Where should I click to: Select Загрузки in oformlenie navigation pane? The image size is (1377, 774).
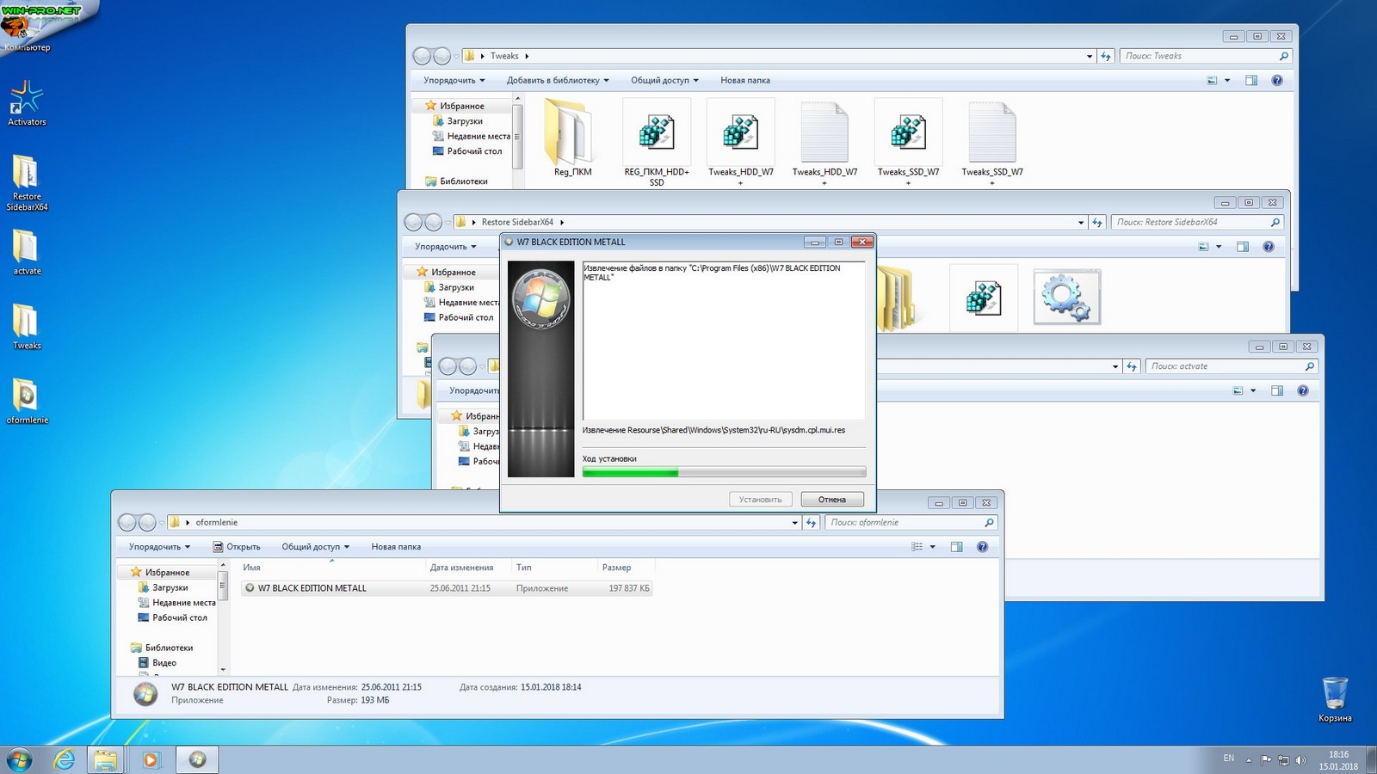point(170,588)
